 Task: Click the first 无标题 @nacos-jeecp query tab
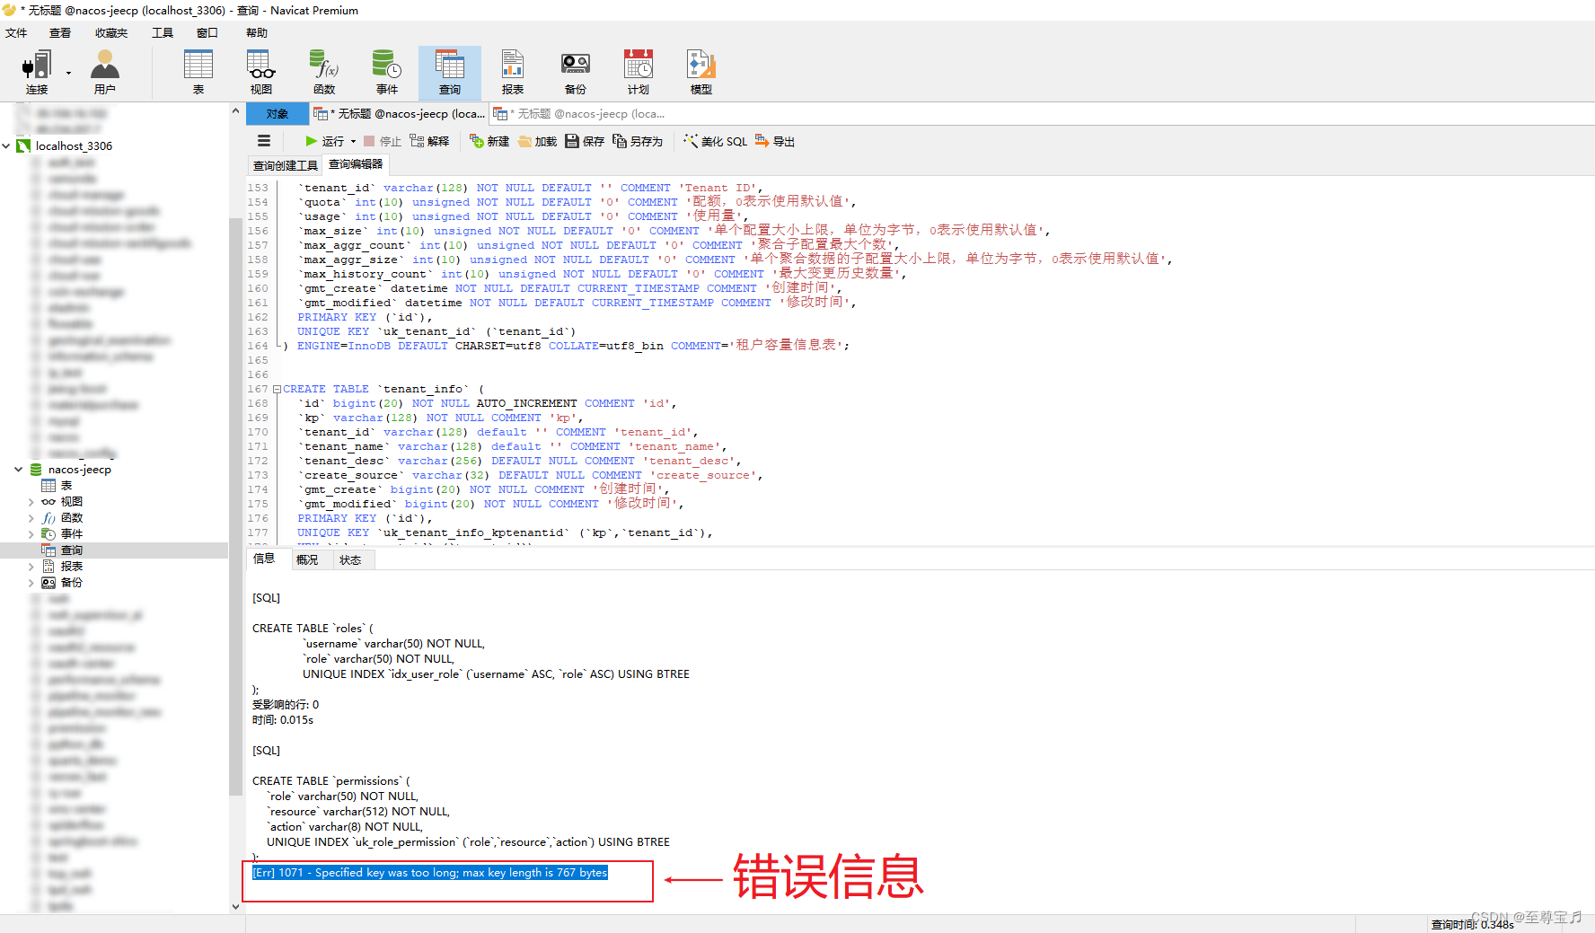[400, 114]
